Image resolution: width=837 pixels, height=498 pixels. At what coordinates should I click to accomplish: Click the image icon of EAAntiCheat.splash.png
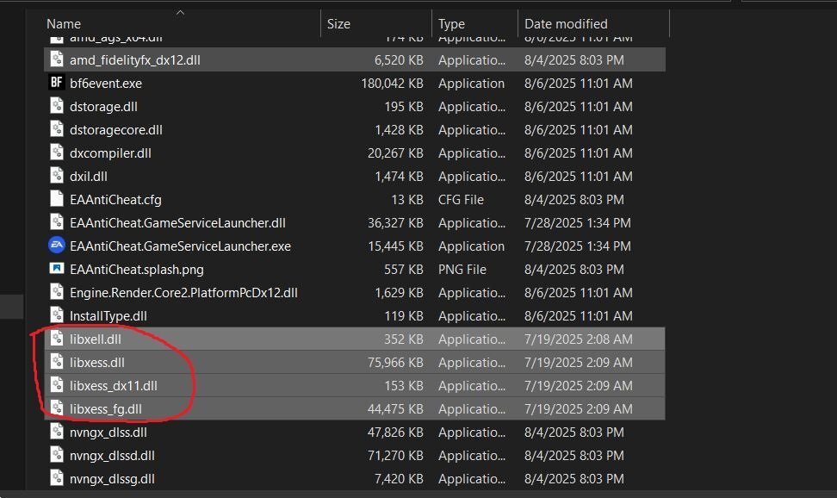click(57, 268)
